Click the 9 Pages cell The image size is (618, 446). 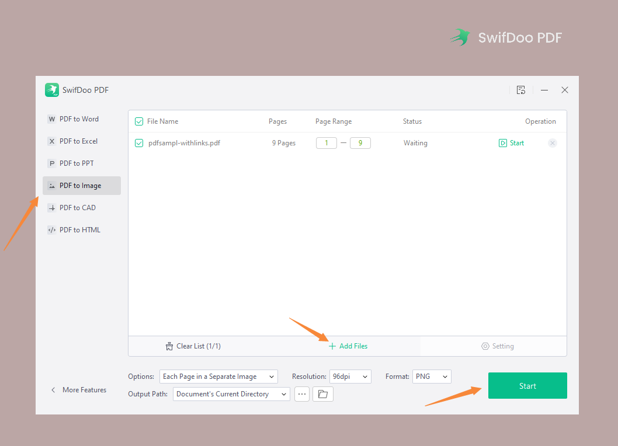click(x=284, y=143)
